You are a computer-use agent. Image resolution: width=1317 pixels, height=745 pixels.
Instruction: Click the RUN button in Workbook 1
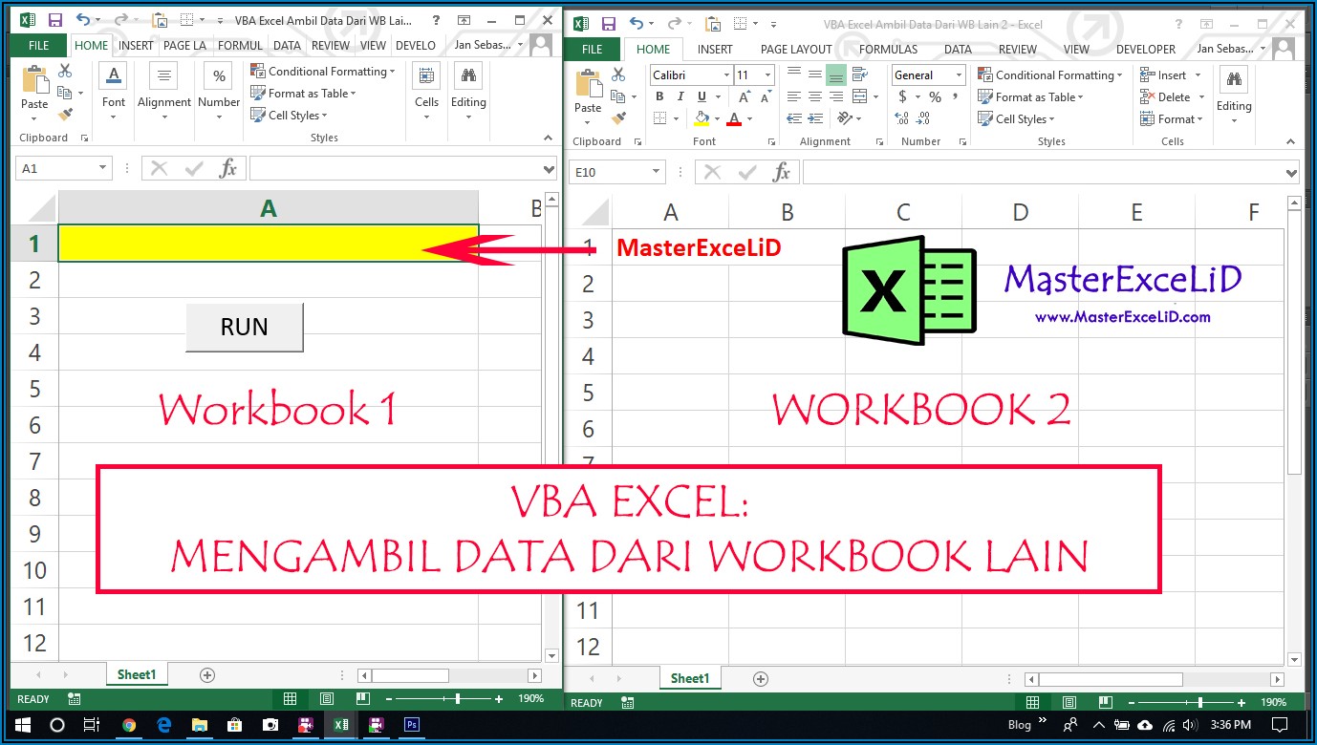click(x=245, y=327)
